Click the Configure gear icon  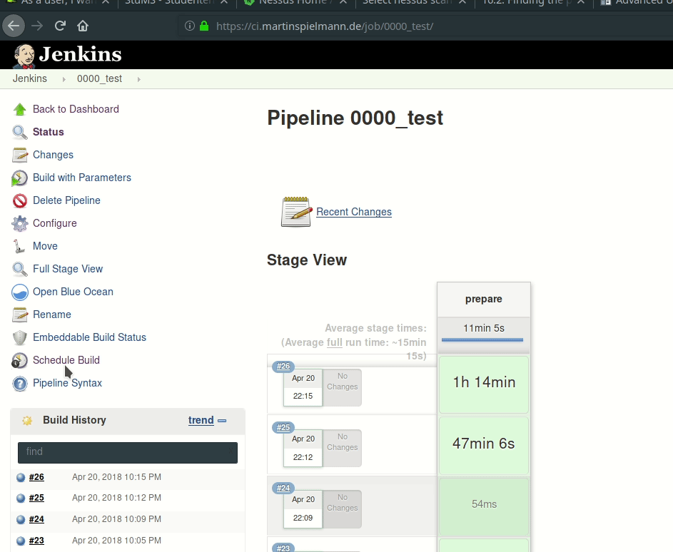(20, 223)
